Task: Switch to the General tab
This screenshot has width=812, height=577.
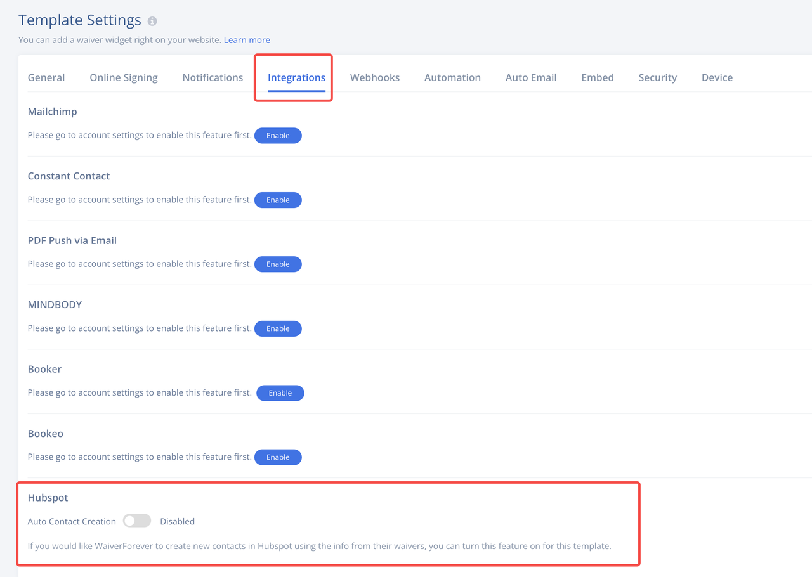Action: coord(46,77)
